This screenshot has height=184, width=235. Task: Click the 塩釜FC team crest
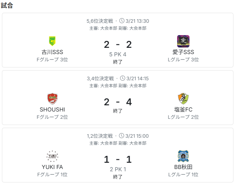coord(183,99)
